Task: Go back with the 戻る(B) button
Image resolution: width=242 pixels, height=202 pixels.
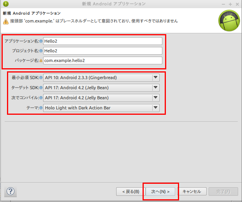Action: (x=131, y=192)
